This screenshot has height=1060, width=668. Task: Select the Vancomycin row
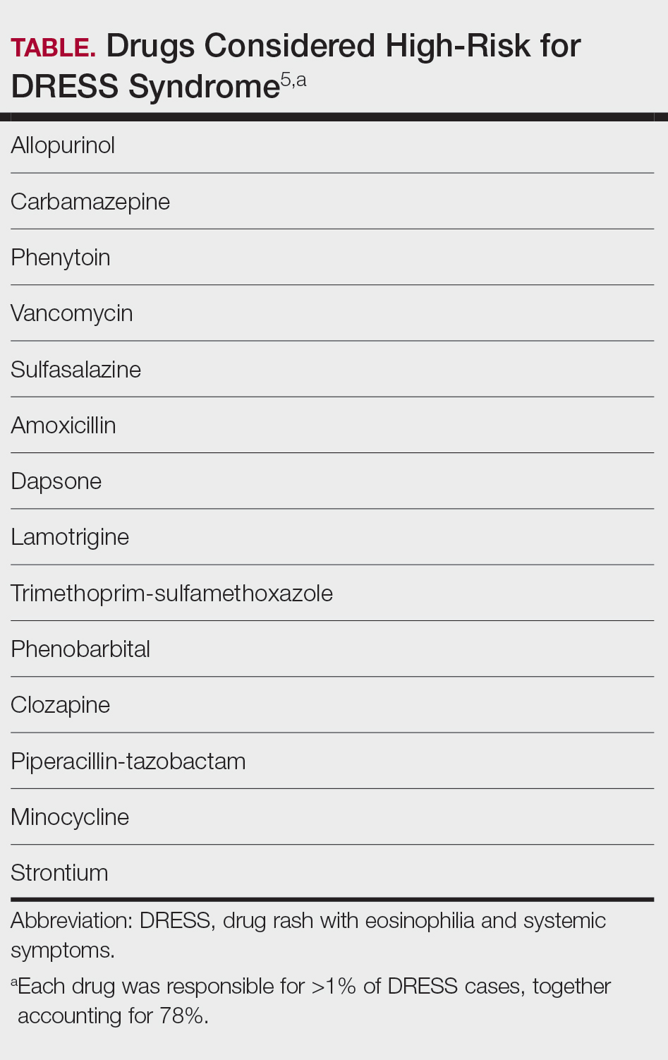(72, 313)
